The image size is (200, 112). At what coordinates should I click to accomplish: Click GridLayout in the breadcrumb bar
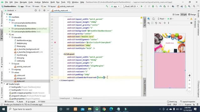pyautogui.click(x=77, y=98)
